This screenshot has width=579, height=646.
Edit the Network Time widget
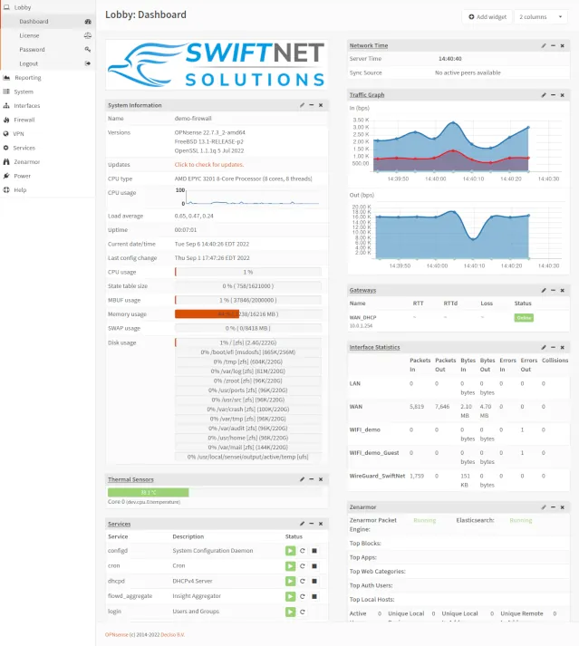pyautogui.click(x=544, y=45)
